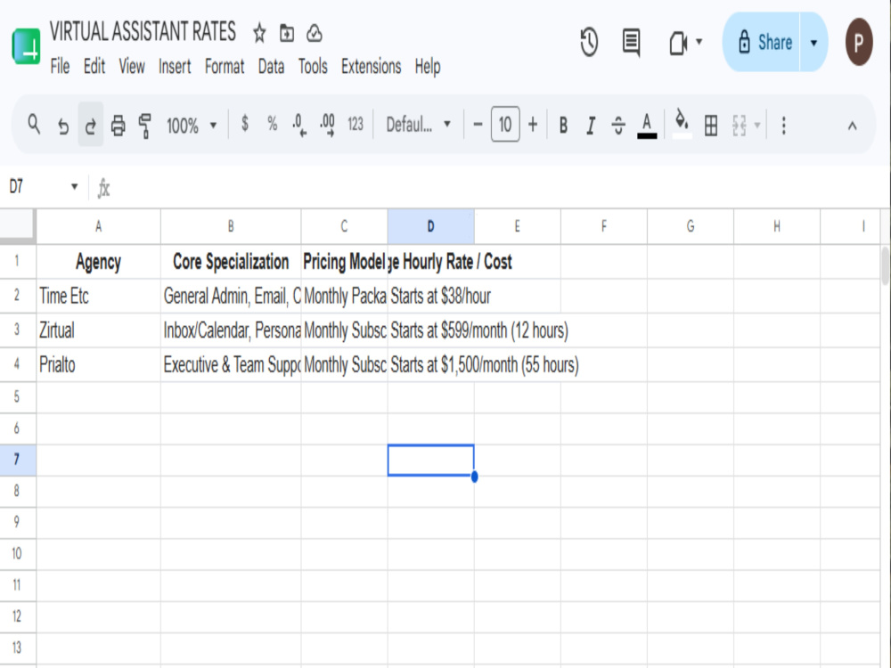Expand the meeting options dropdown arrow

coord(699,41)
